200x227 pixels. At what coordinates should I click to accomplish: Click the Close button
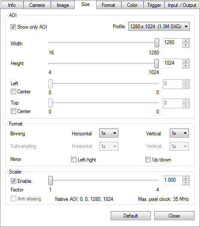click(x=174, y=216)
